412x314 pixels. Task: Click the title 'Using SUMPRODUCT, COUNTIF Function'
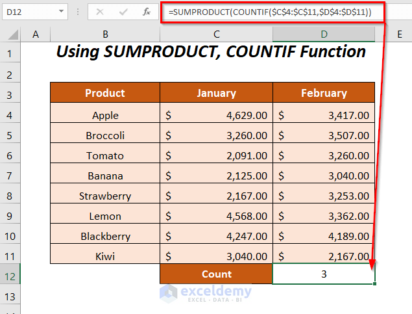[211, 52]
